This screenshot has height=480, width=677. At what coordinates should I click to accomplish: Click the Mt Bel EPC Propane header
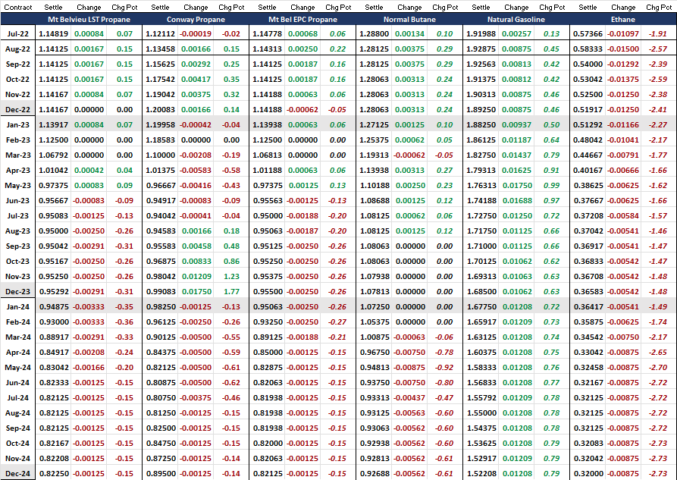302,20
